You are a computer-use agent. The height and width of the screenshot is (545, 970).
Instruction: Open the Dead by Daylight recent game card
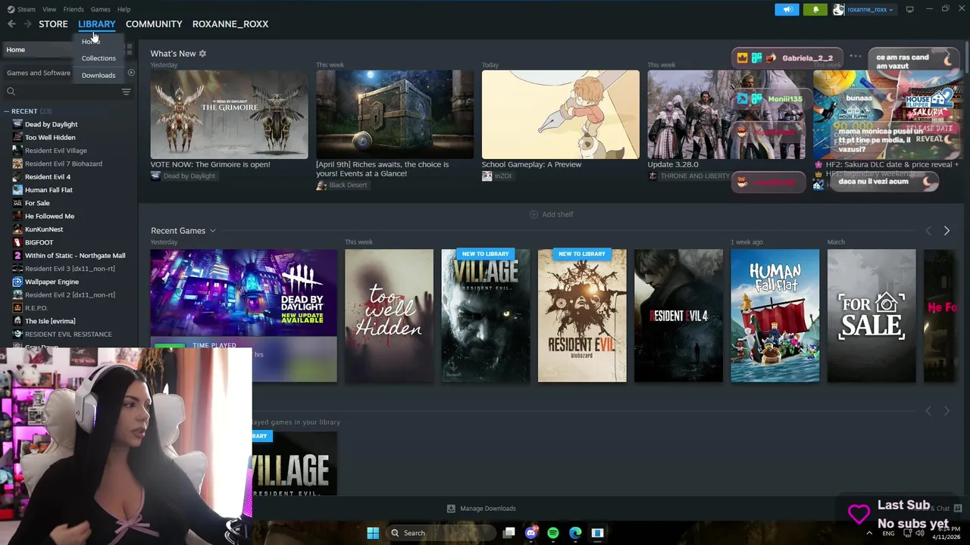[243, 293]
